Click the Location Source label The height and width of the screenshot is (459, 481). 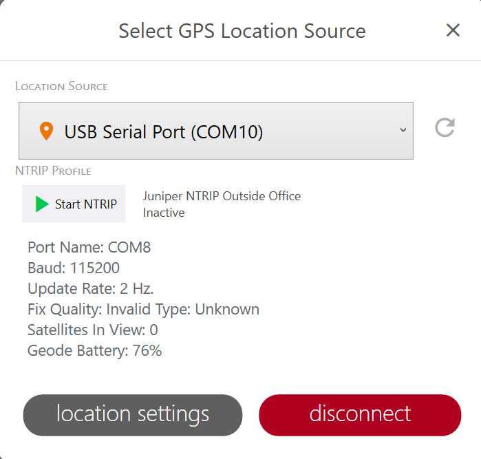pos(62,87)
